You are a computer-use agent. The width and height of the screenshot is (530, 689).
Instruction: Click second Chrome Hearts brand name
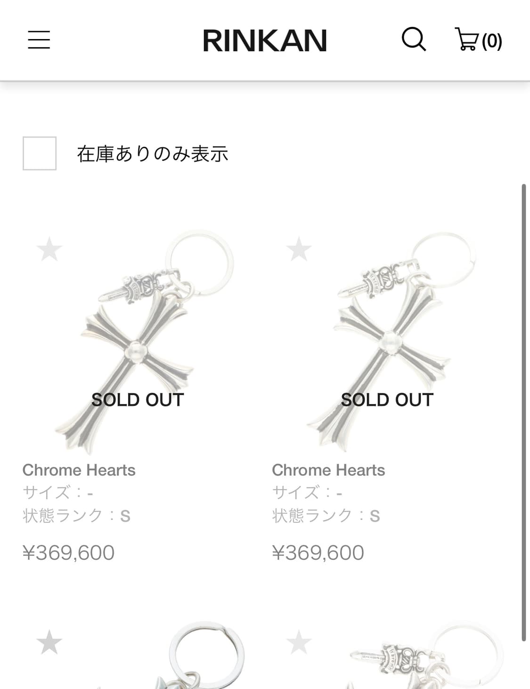(328, 470)
